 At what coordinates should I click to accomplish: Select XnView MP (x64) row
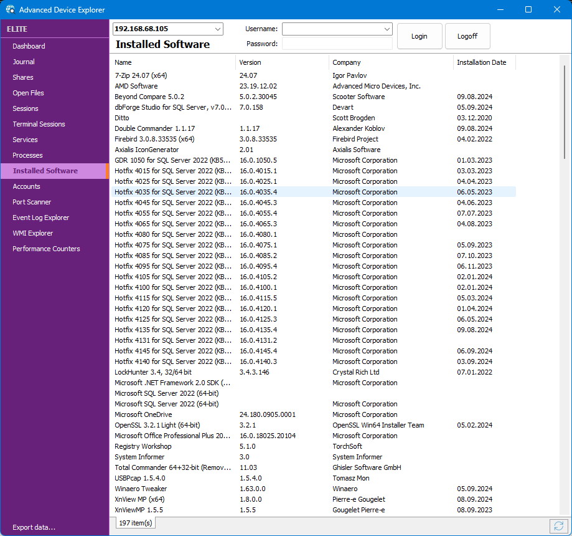click(x=313, y=499)
